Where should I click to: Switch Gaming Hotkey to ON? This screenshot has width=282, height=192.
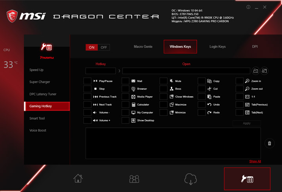92,47
